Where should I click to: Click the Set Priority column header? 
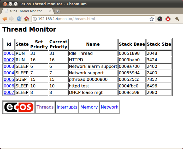click(x=39, y=44)
